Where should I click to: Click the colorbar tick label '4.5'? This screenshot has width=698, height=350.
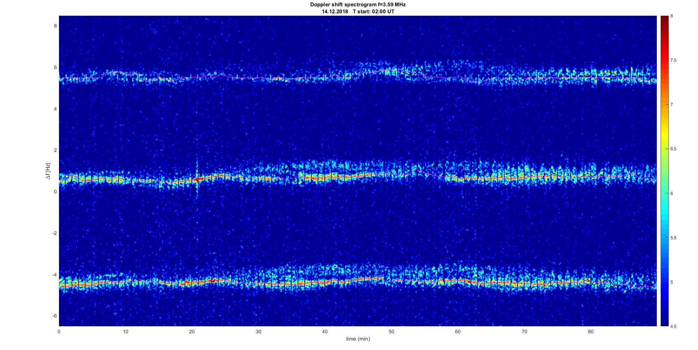point(674,327)
